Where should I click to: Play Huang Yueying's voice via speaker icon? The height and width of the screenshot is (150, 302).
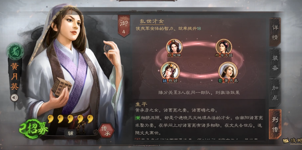14,98
